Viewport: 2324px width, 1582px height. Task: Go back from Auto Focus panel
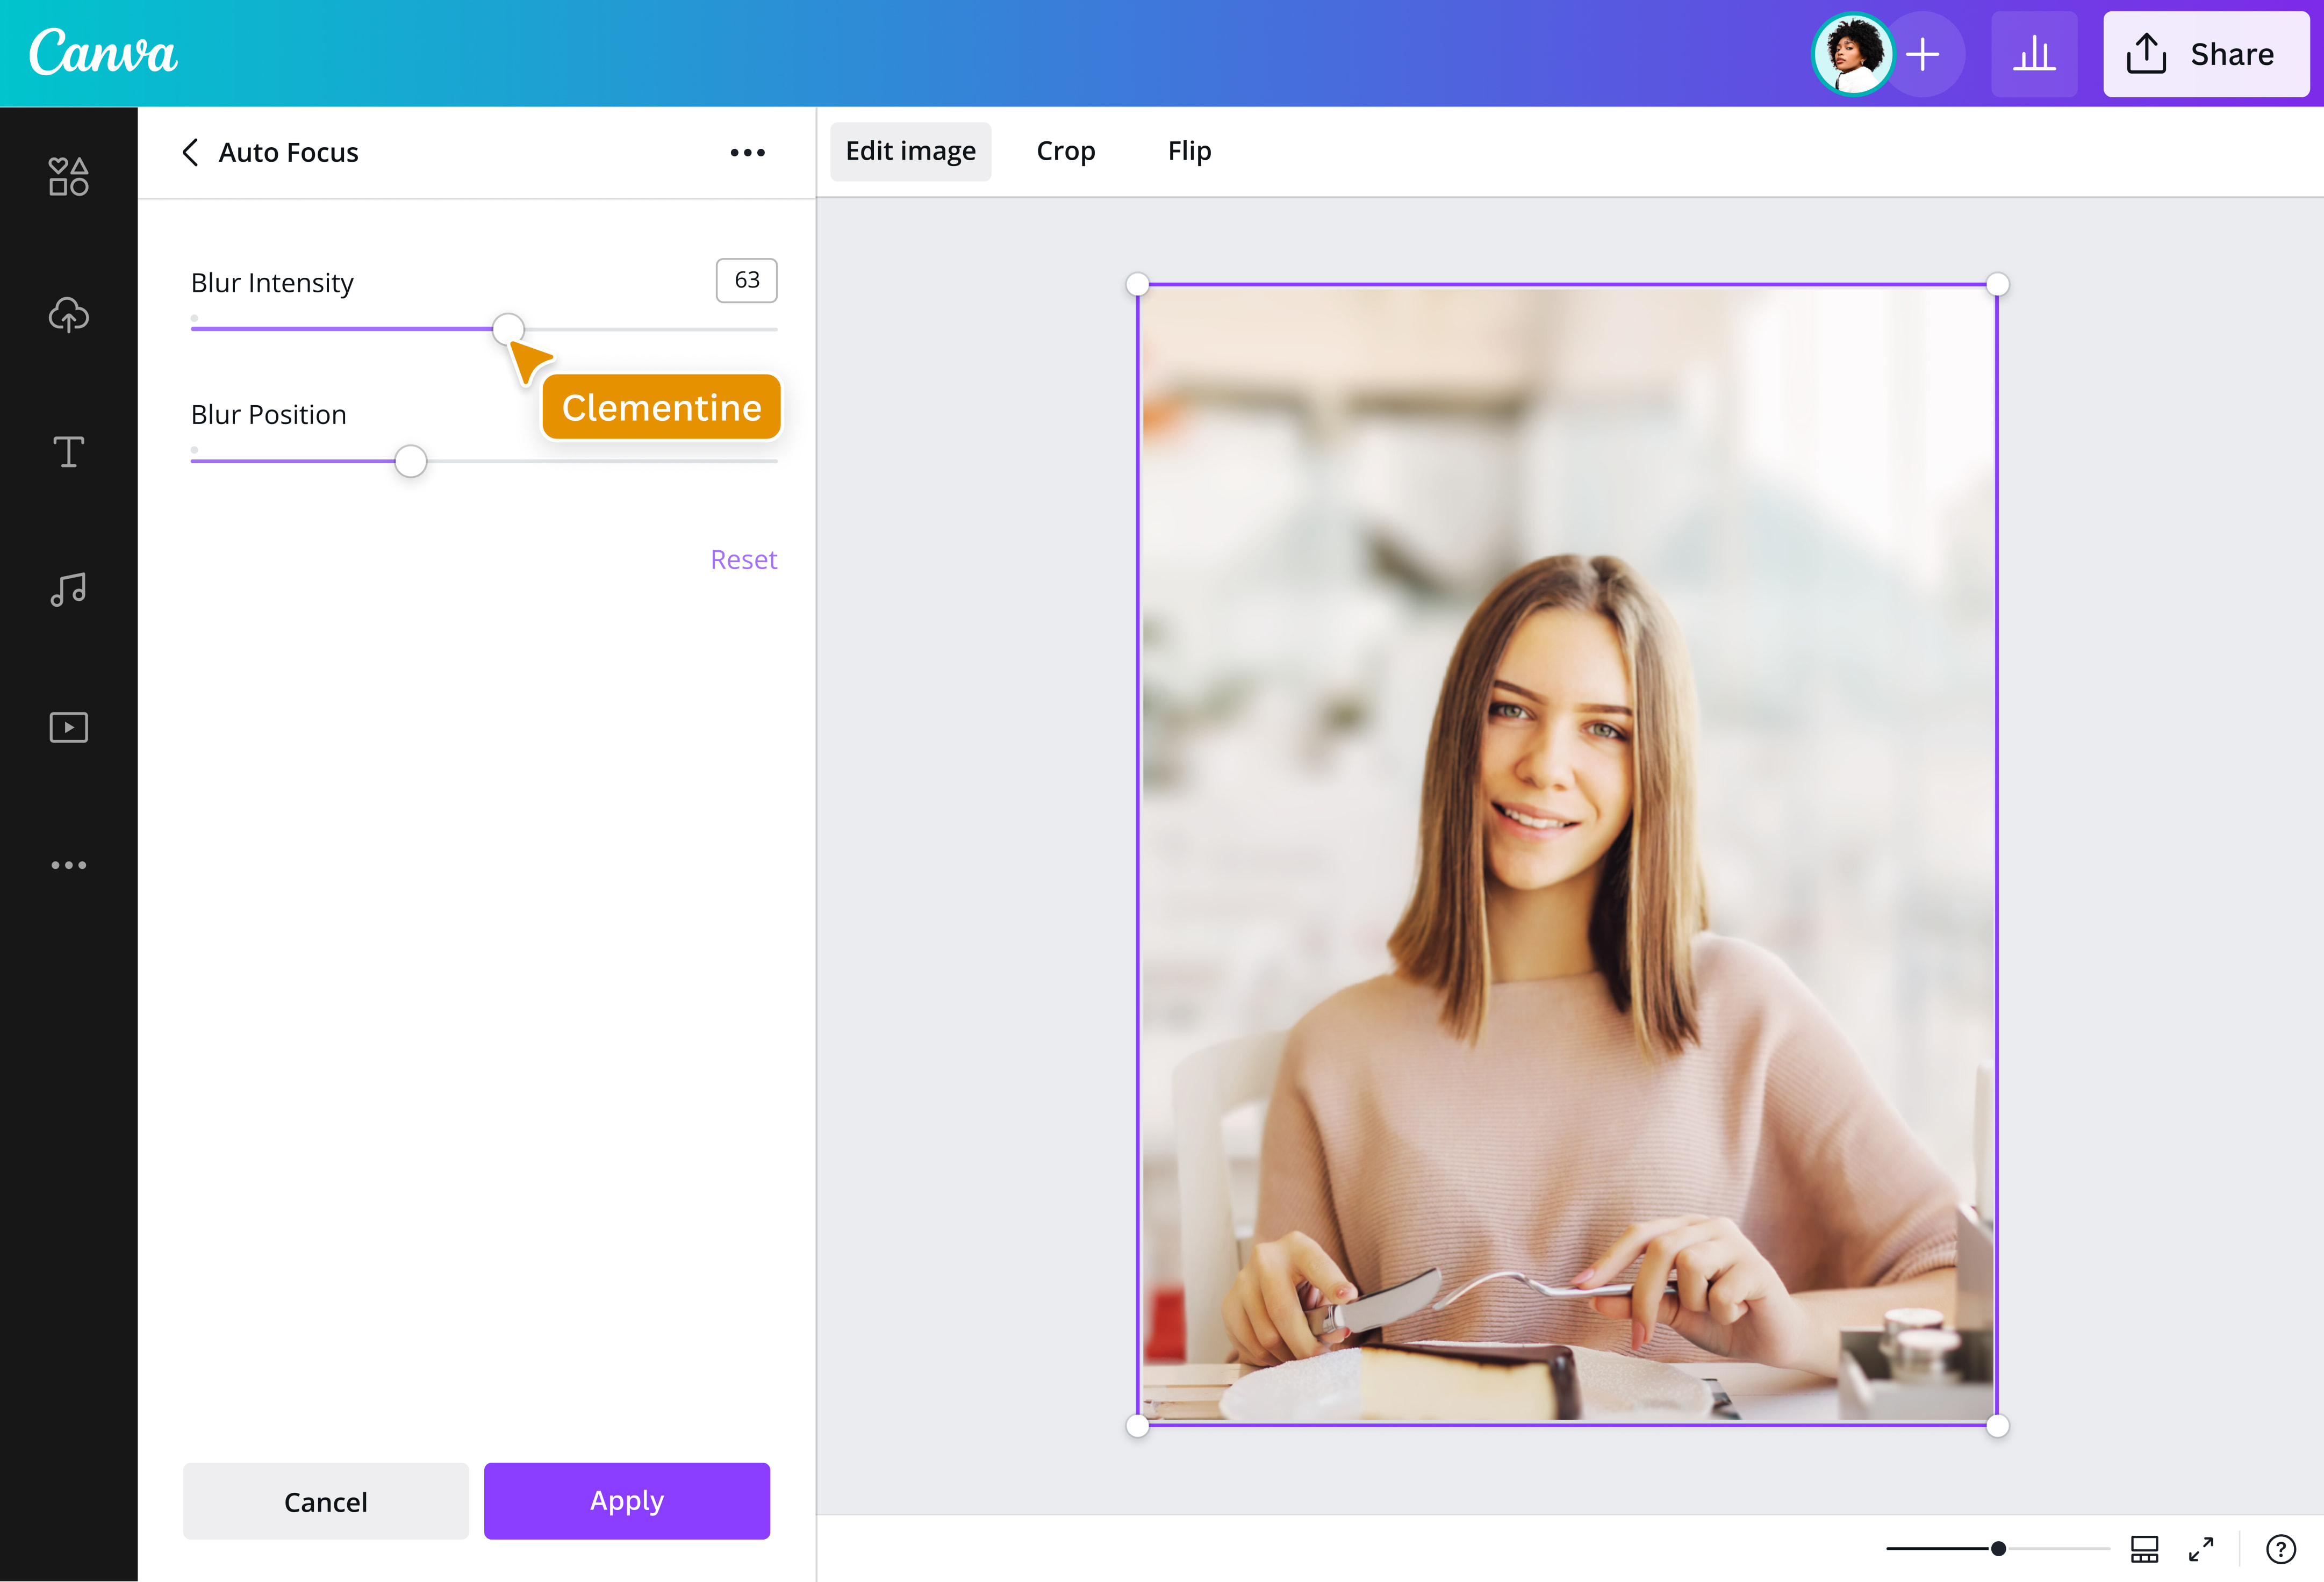[191, 152]
